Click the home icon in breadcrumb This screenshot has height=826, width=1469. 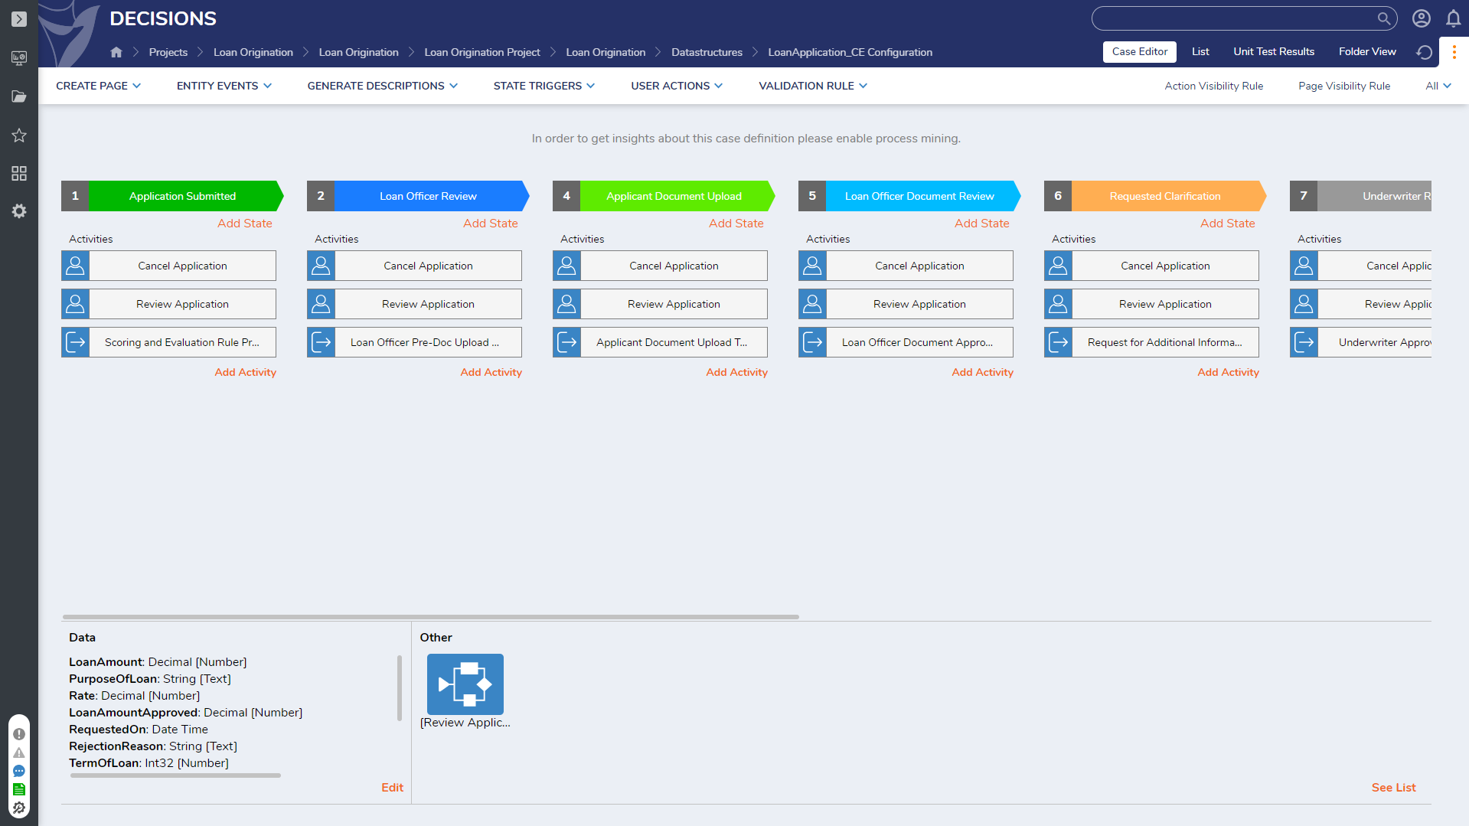tap(116, 52)
